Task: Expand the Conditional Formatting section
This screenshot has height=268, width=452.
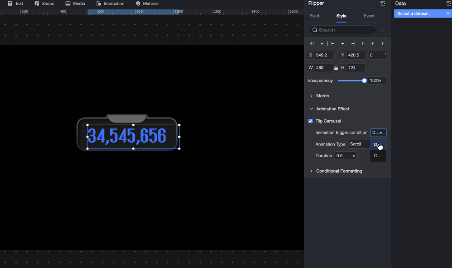Action: pos(338,171)
